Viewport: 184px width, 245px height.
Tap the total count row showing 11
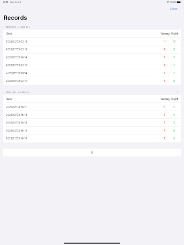[92, 153]
